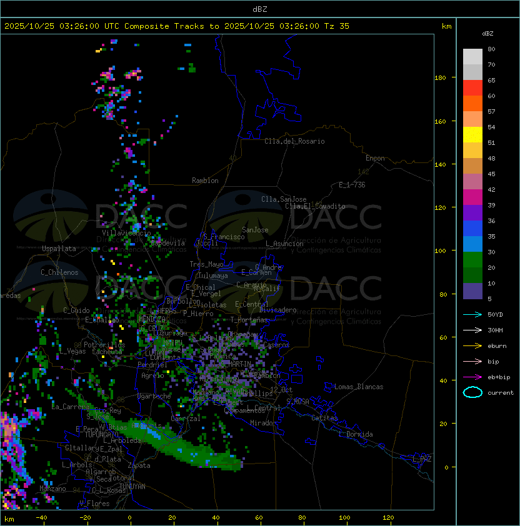The width and height of the screenshot is (520, 526).
Task: Click the Ramblon place label
Action: 205,181
